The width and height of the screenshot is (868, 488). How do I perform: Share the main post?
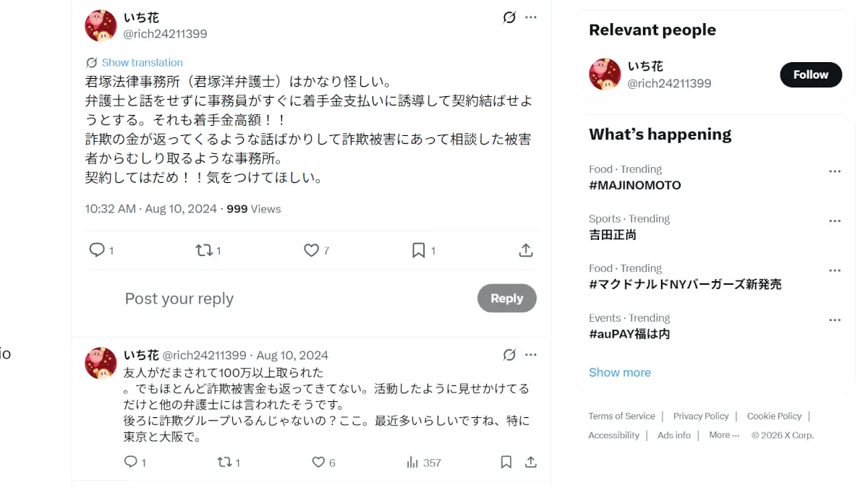point(526,250)
